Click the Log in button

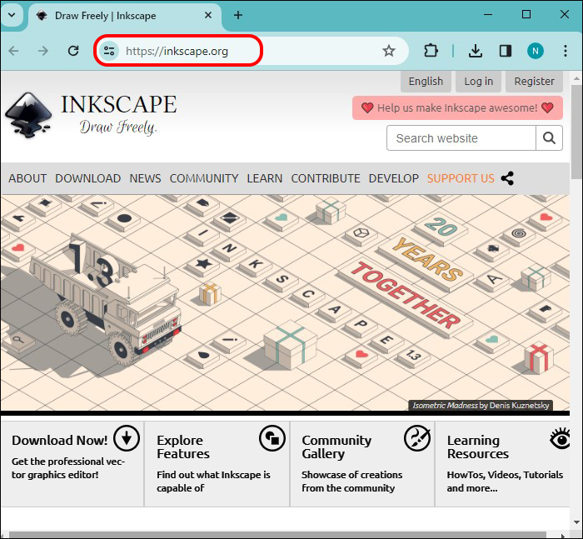[x=479, y=82]
